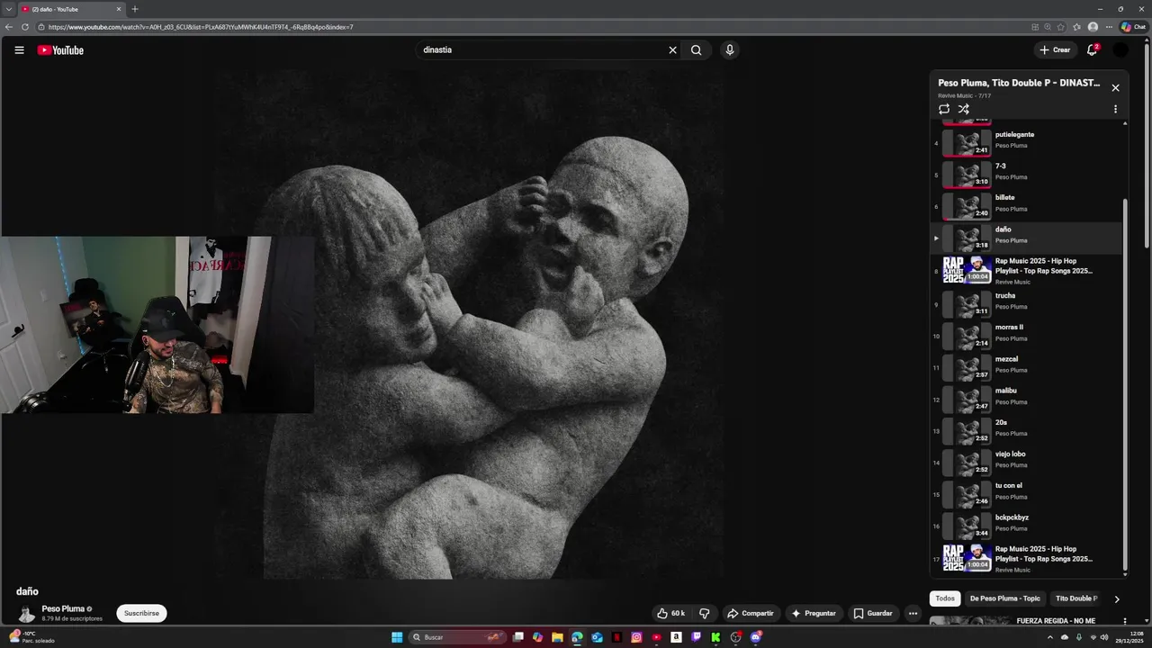Go back with the browser back arrow

(x=9, y=27)
